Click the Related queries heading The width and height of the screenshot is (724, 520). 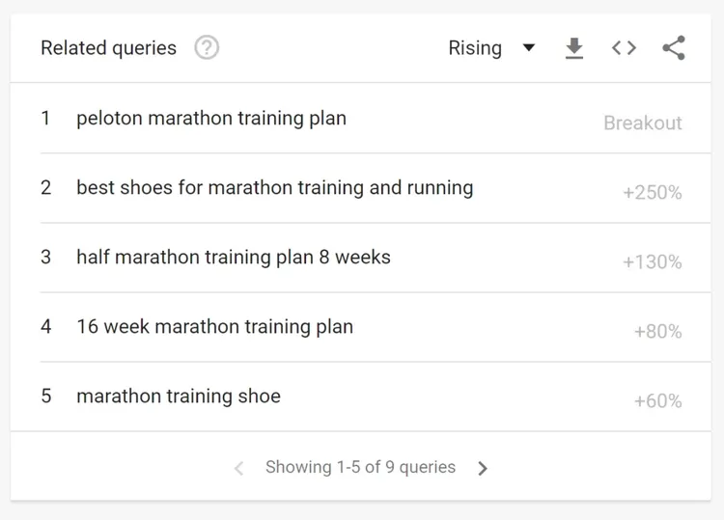pyautogui.click(x=108, y=48)
